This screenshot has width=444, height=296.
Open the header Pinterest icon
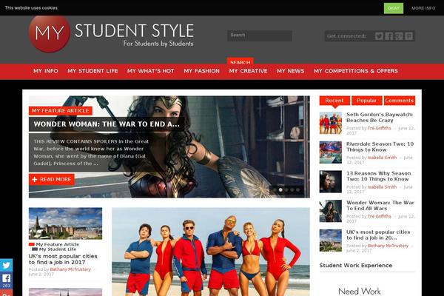(408, 36)
